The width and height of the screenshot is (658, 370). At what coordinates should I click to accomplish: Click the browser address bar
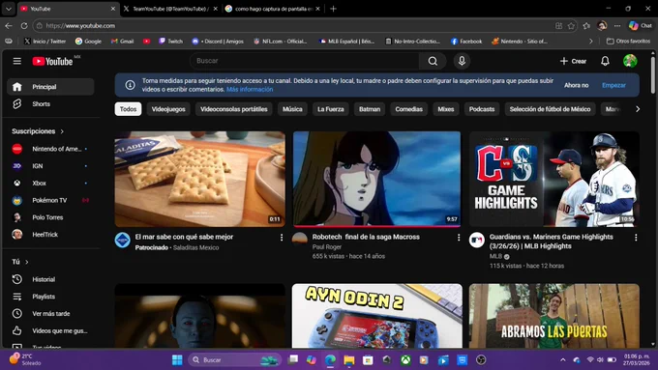point(294,25)
